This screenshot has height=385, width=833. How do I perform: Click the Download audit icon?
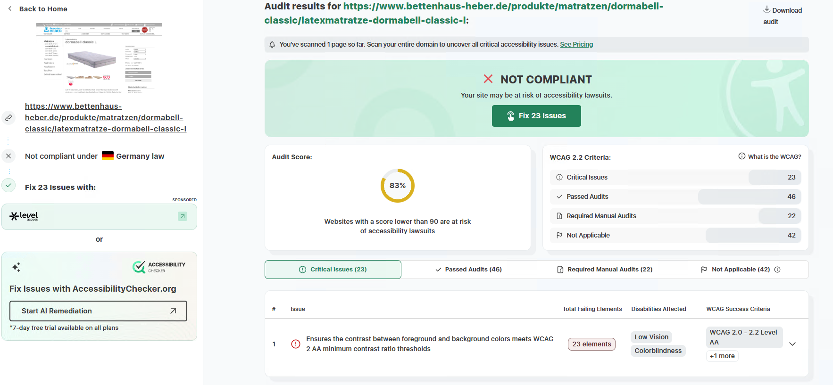[767, 9]
